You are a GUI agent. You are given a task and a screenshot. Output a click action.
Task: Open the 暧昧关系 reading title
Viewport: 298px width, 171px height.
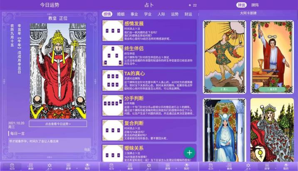134,148
